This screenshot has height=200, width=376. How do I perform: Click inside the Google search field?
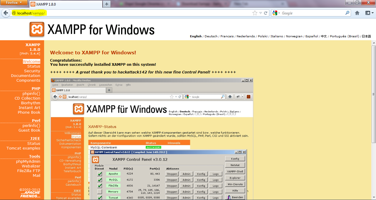click(313, 13)
